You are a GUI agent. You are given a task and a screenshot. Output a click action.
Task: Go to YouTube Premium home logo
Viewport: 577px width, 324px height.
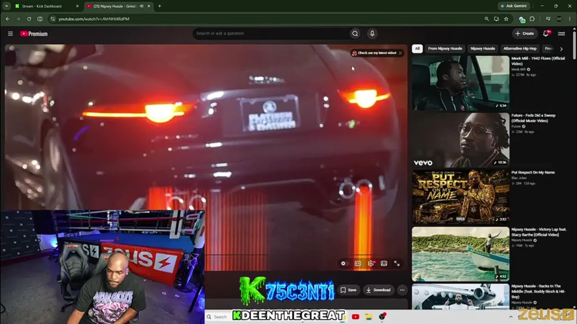pos(34,34)
